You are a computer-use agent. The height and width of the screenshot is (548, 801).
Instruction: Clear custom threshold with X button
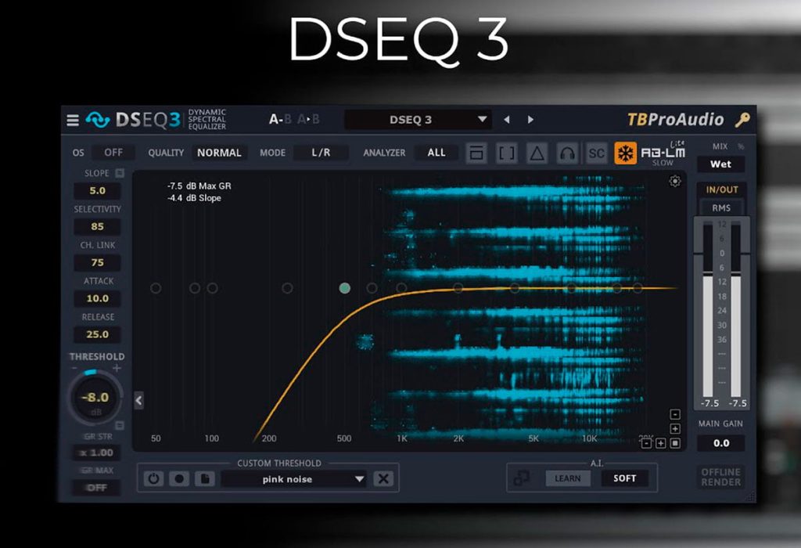point(383,478)
